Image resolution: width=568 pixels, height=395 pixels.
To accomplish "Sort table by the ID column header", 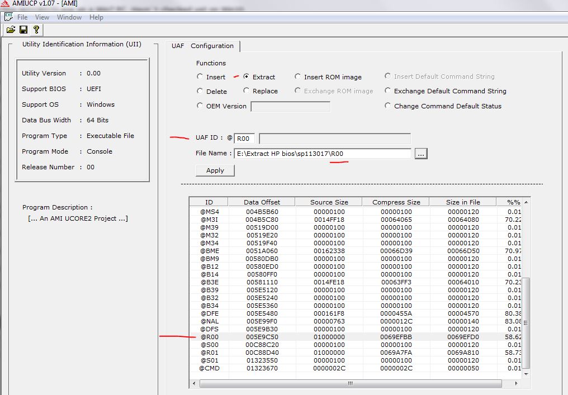I will pyautogui.click(x=209, y=202).
